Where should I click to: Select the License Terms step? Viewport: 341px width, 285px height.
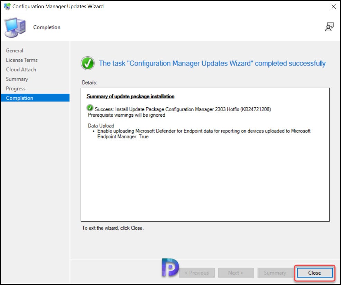22,60
